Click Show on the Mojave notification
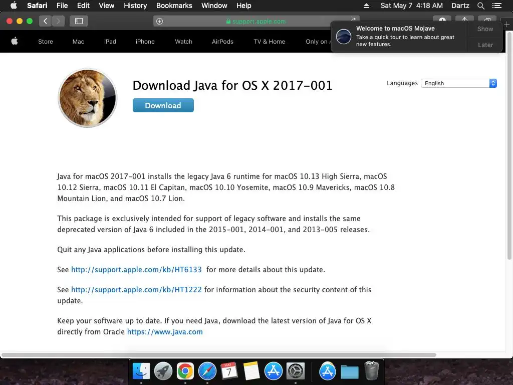Viewport: 513px width, 385px height. click(485, 29)
